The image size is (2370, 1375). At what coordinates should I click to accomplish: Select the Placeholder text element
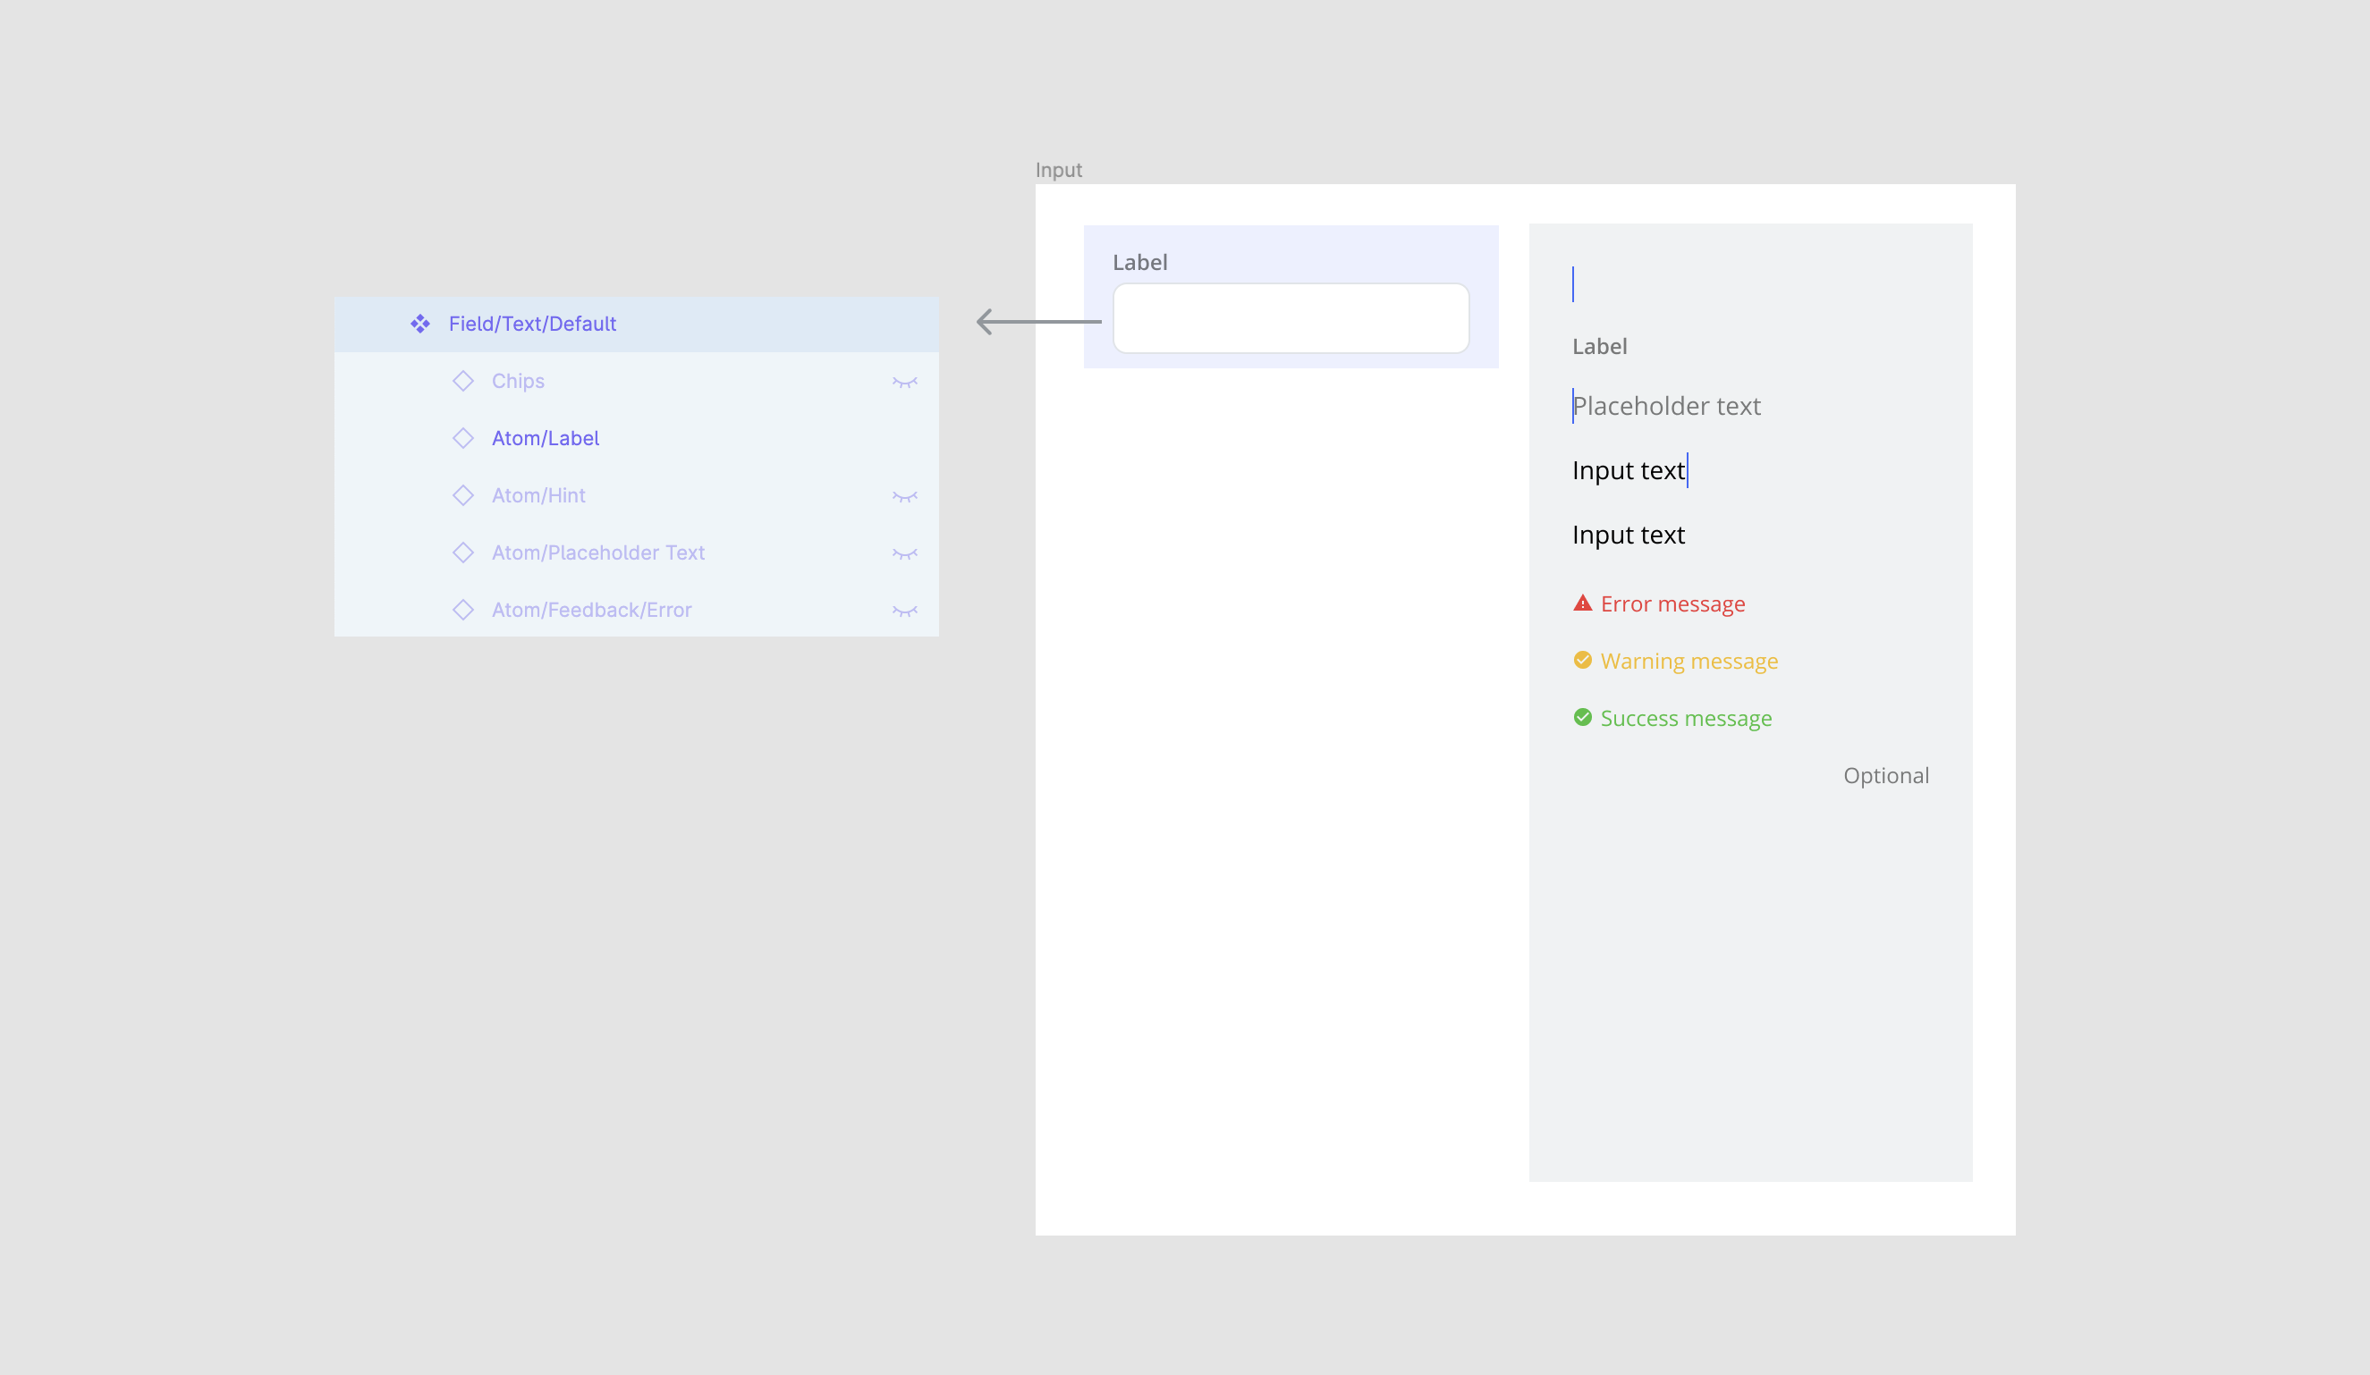(x=1666, y=406)
